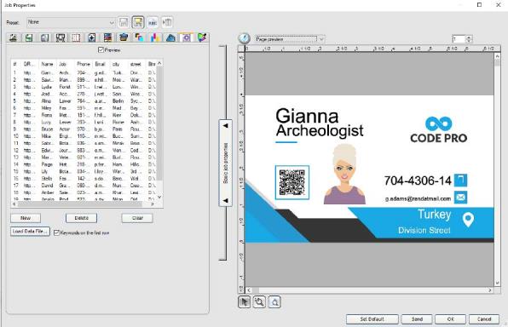Click the Phone column header

coord(84,64)
